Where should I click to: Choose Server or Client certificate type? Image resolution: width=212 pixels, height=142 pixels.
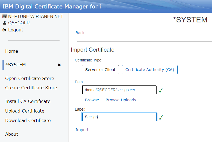click(x=100, y=70)
